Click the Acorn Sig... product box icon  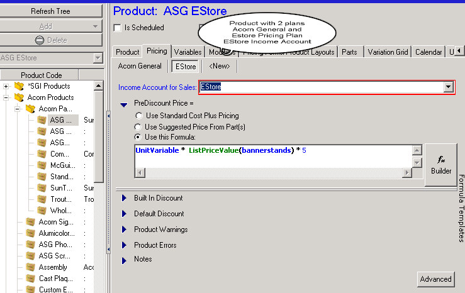30,222
